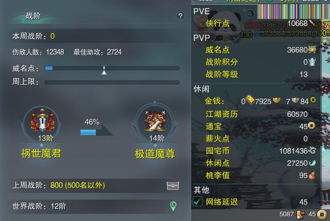Toggle the 网络延迟 checkbox
The image size is (330, 221).
click(197, 202)
